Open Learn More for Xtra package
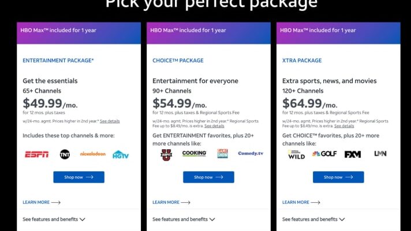The image size is (411, 231). pos(301,203)
